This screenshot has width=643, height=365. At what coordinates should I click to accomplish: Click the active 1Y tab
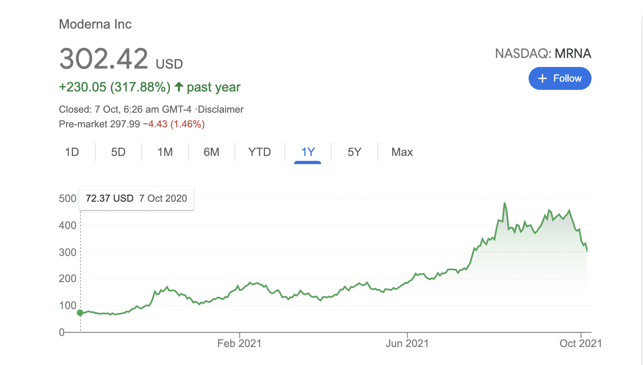(x=308, y=152)
